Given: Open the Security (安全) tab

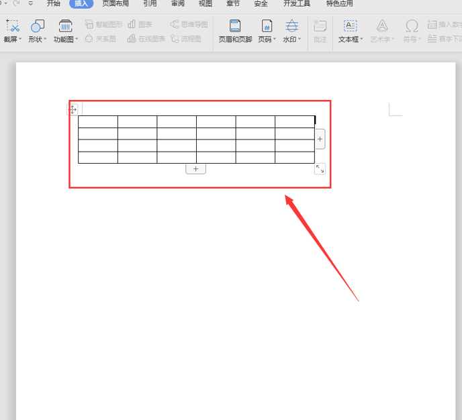Looking at the screenshot, I should click(261, 3).
